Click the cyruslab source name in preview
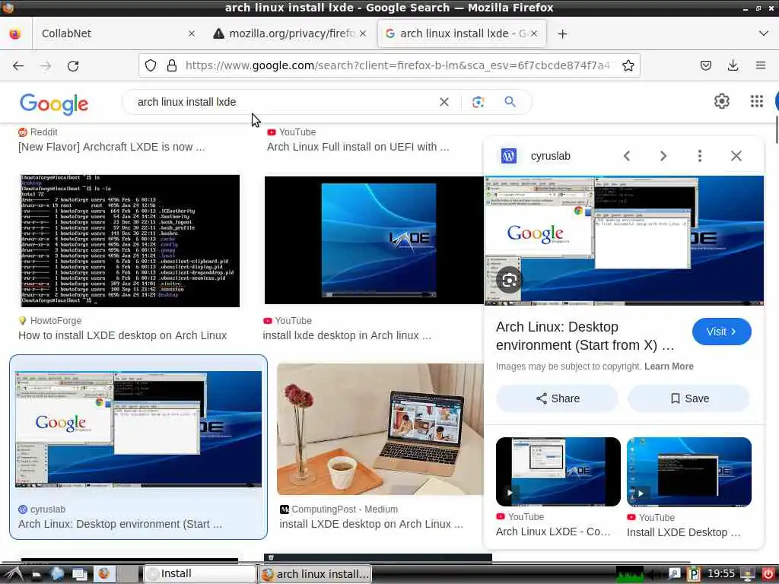 [551, 156]
